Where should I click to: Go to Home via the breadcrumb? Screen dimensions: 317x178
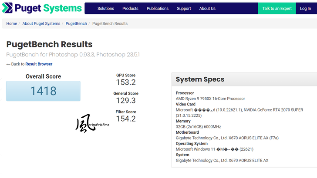click(x=12, y=23)
